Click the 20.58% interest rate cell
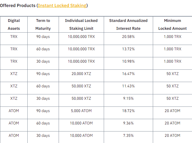The image size is (192, 143). [128, 37]
